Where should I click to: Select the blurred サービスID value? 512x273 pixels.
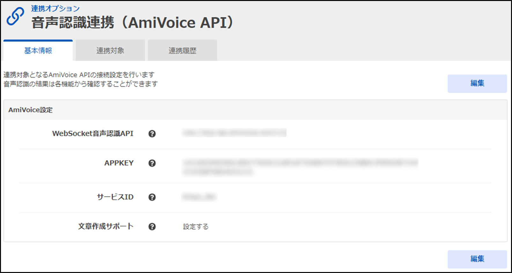pos(199,197)
